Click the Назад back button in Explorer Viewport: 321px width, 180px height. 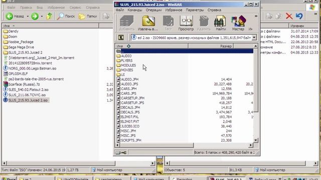click(15, 16)
